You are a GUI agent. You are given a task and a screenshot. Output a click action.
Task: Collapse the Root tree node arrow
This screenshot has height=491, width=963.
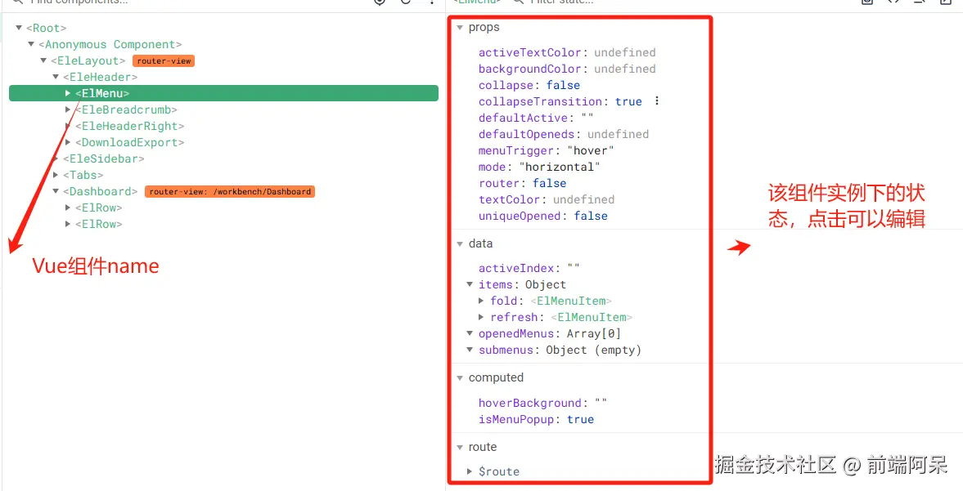(x=19, y=28)
